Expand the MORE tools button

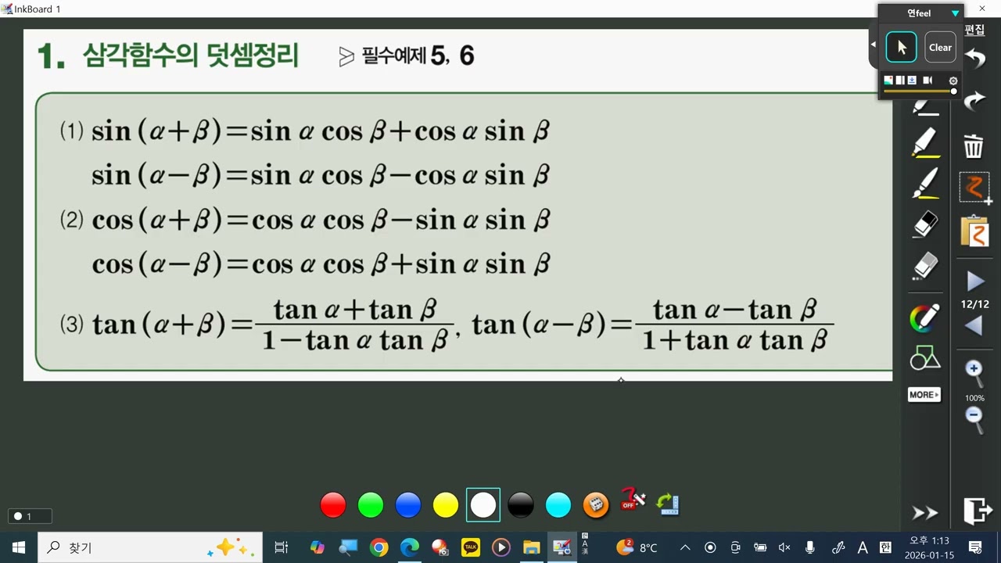(924, 395)
